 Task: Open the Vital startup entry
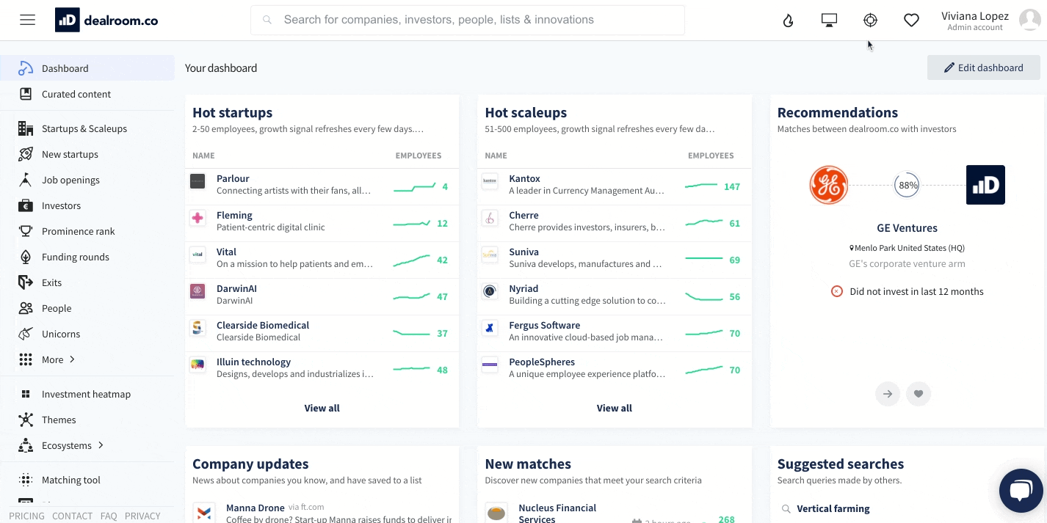[x=322, y=260]
